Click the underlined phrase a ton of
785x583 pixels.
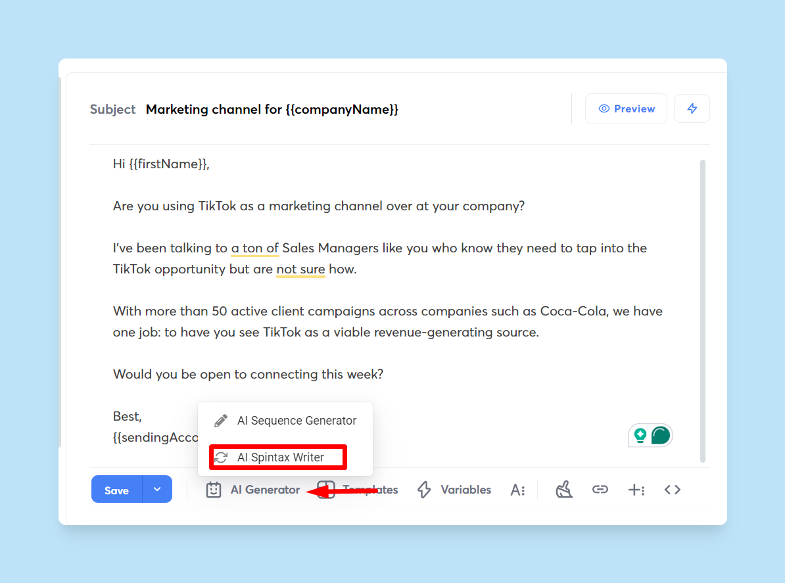[254, 248]
